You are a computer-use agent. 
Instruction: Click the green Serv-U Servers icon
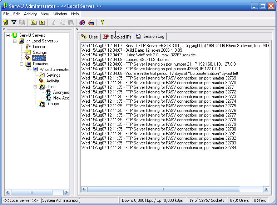pyautogui.click(x=15, y=35)
